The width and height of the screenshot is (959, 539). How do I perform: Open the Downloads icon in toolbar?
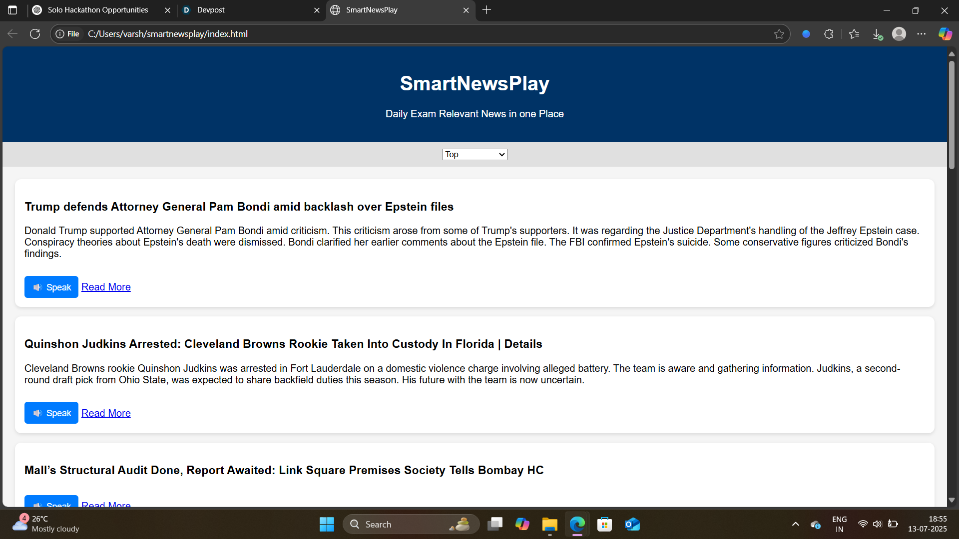877,34
